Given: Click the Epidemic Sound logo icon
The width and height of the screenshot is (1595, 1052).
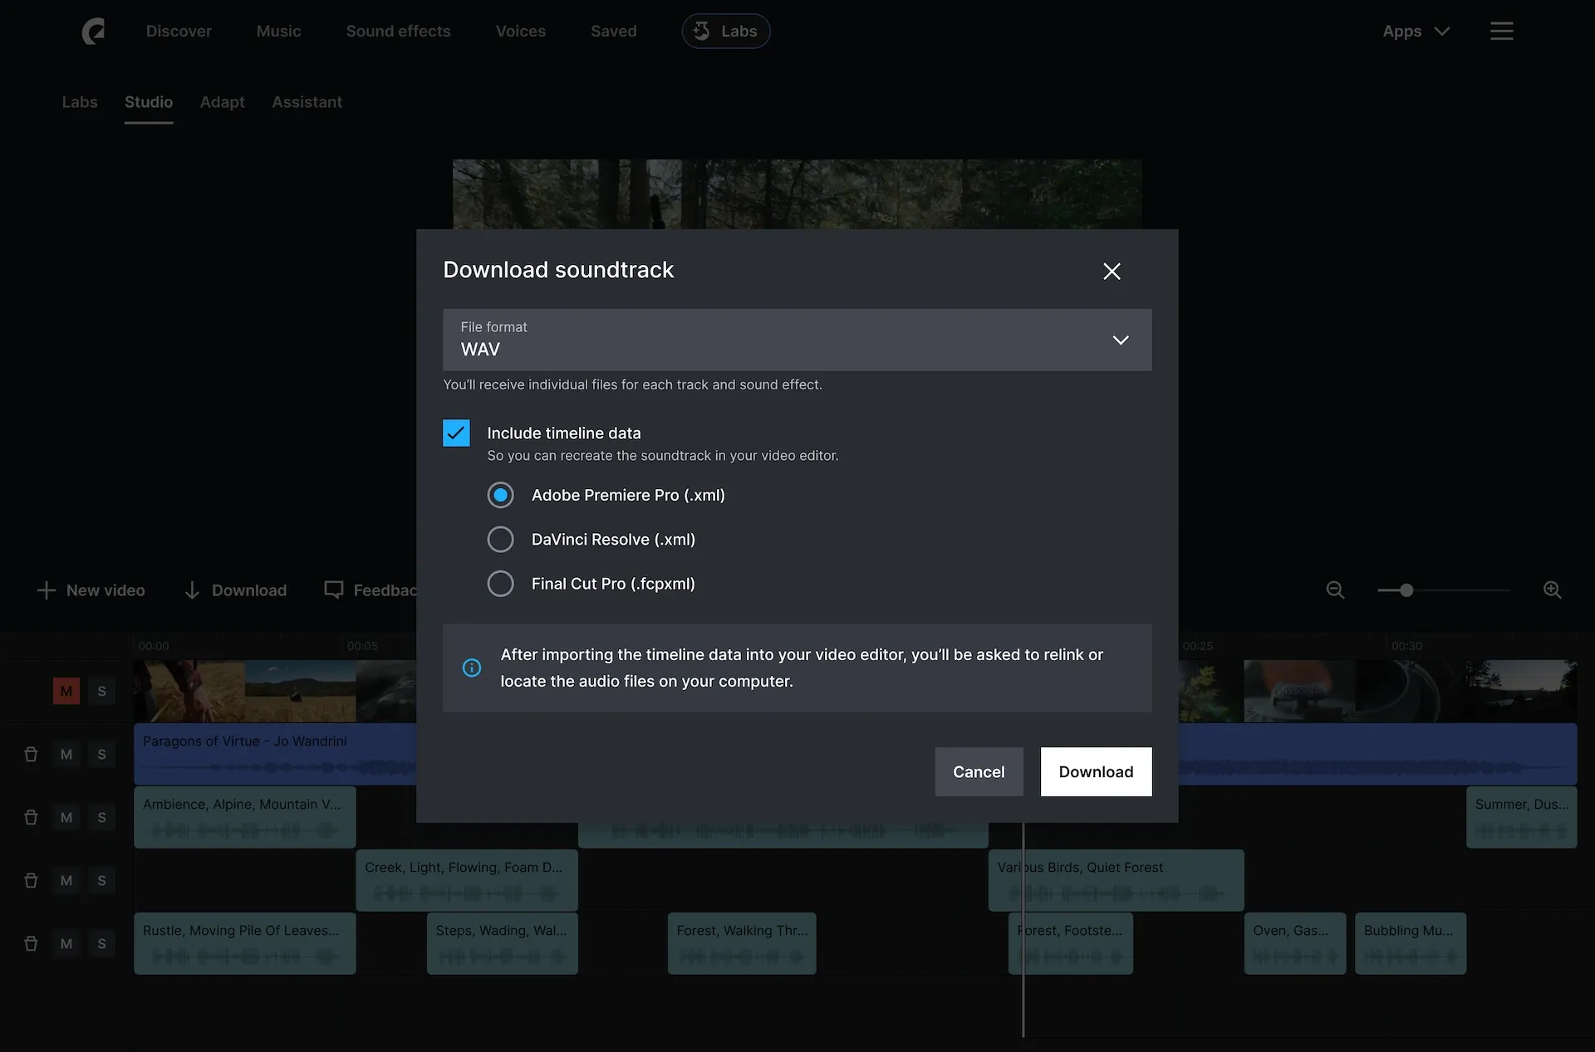Looking at the screenshot, I should (x=93, y=32).
